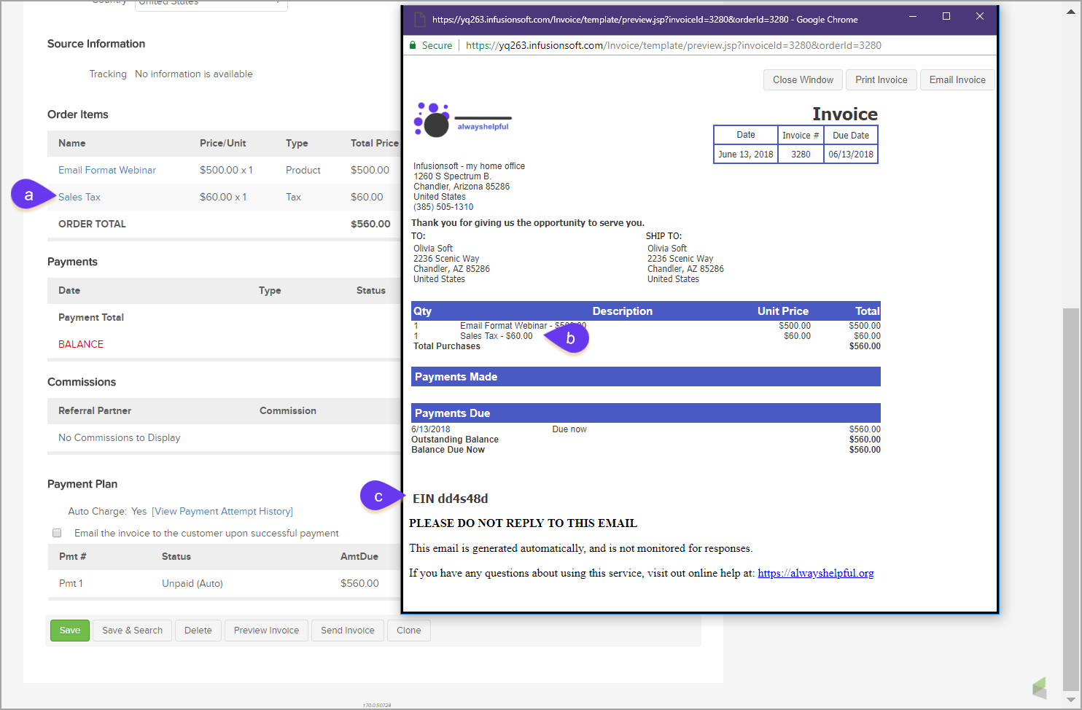Click the Referral Partner column header
This screenshot has height=710, width=1082.
click(x=95, y=410)
